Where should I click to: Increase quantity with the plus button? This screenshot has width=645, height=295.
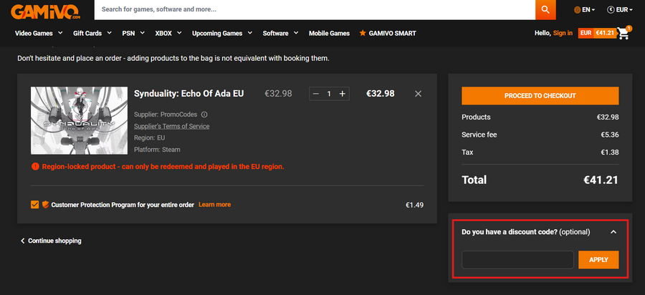343,94
